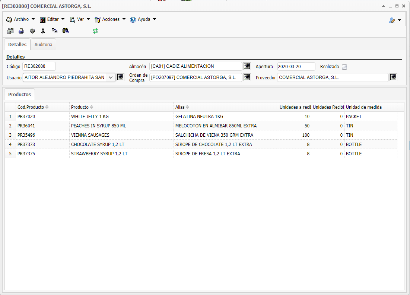Viewport: 410px width, 295px height.
Task: Click the Copy icon in toolbar
Action: pos(54,31)
